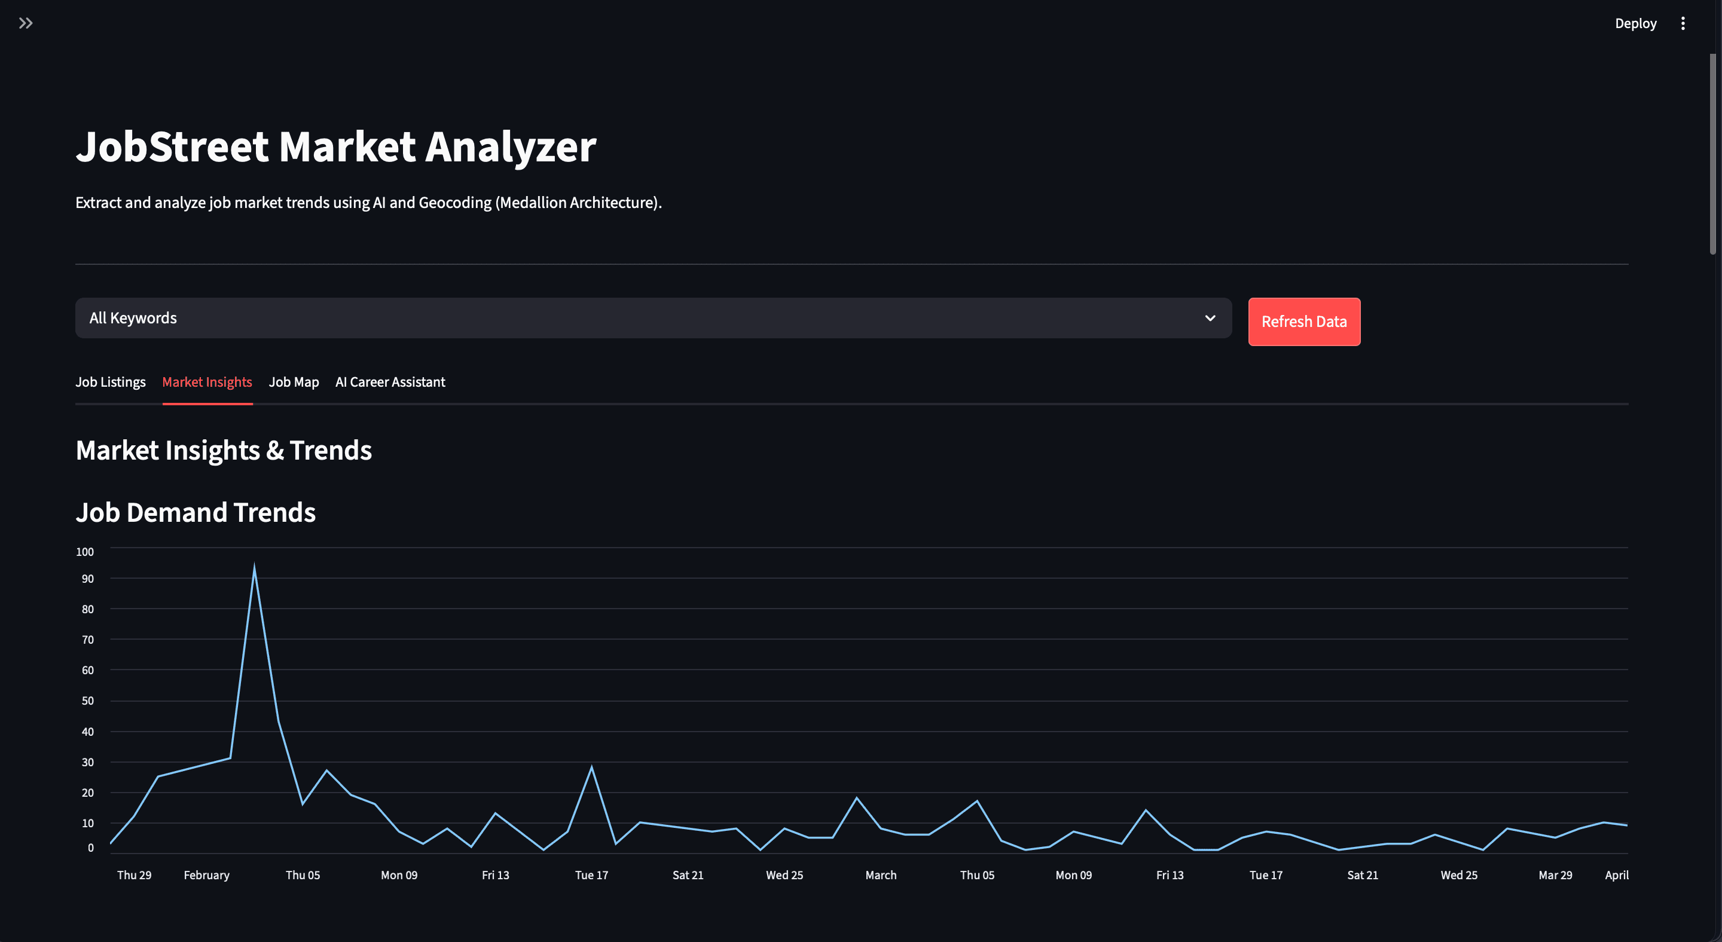
Task: Click the '100' y-axis label
Action: [x=85, y=552]
